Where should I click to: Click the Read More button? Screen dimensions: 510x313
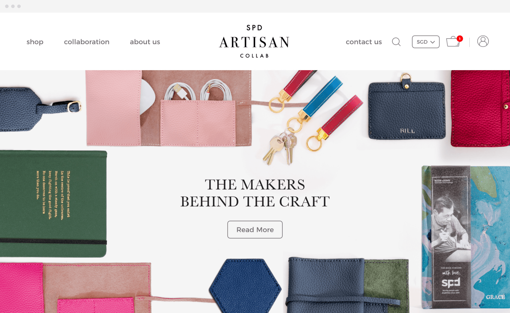[255, 229]
